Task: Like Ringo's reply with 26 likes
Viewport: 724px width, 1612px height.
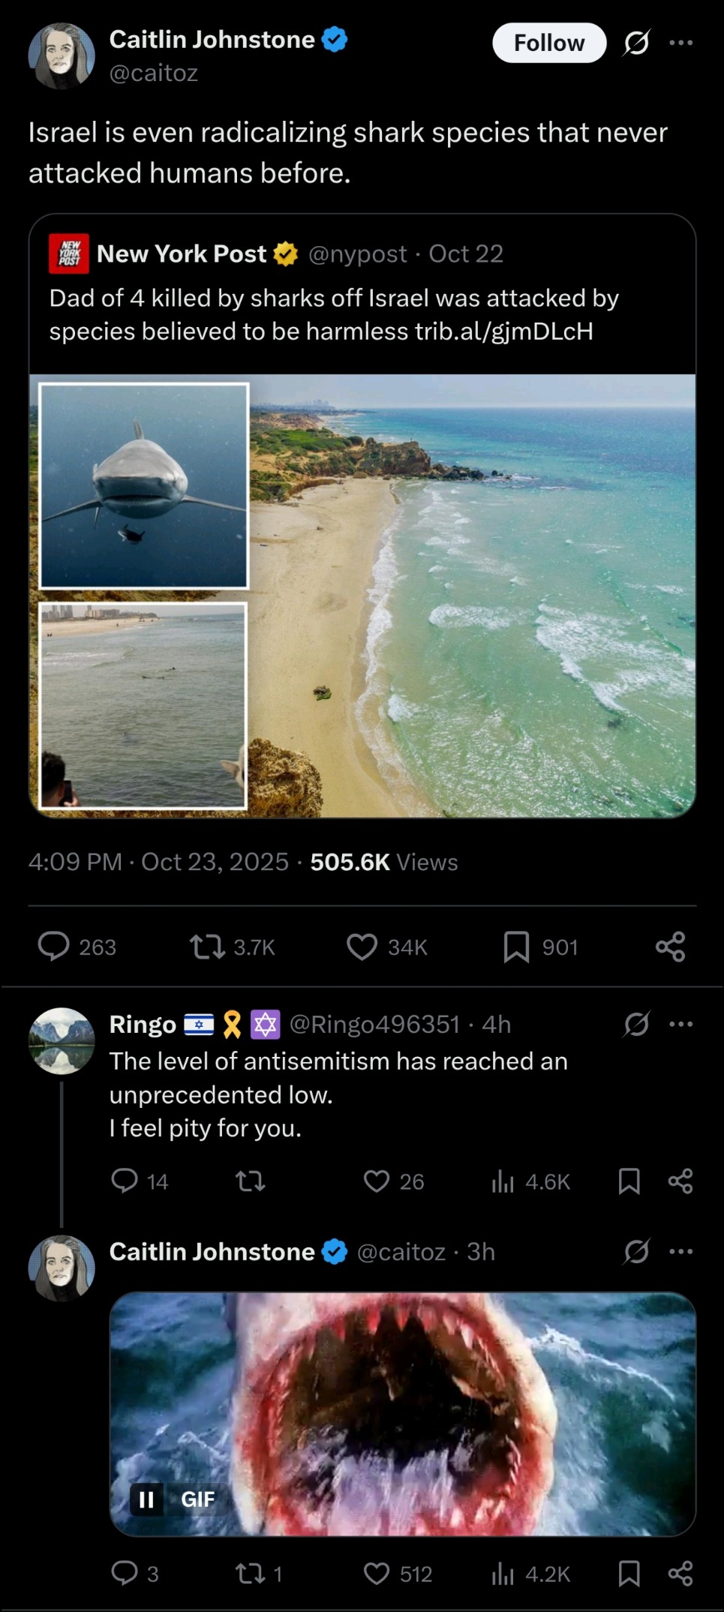Action: tap(377, 1181)
